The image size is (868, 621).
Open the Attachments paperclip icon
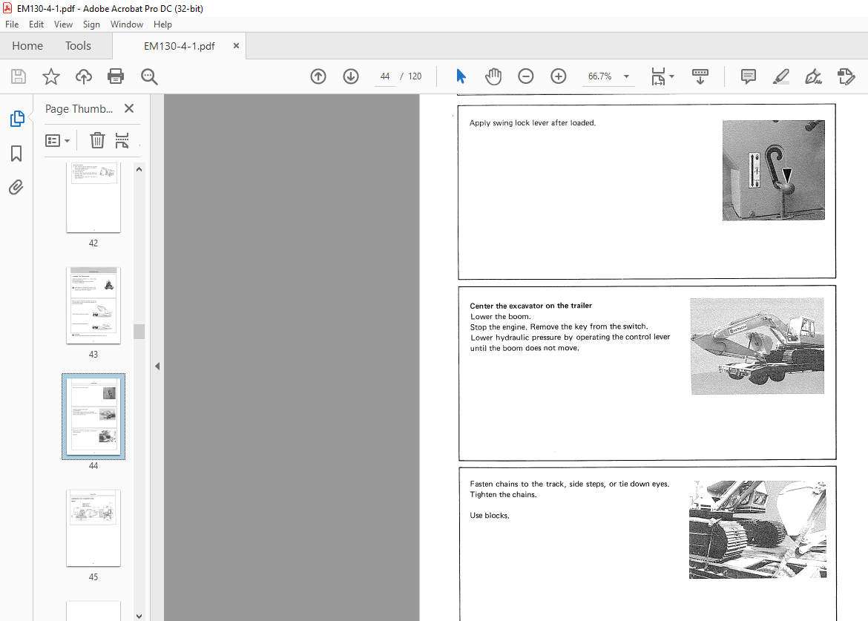click(16, 188)
